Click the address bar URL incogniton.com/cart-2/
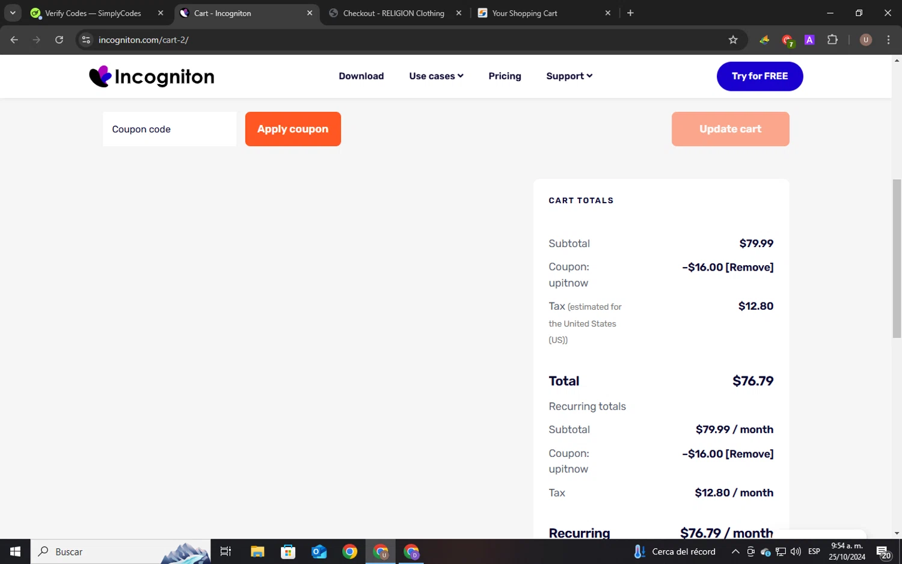This screenshot has height=564, width=902. (144, 40)
